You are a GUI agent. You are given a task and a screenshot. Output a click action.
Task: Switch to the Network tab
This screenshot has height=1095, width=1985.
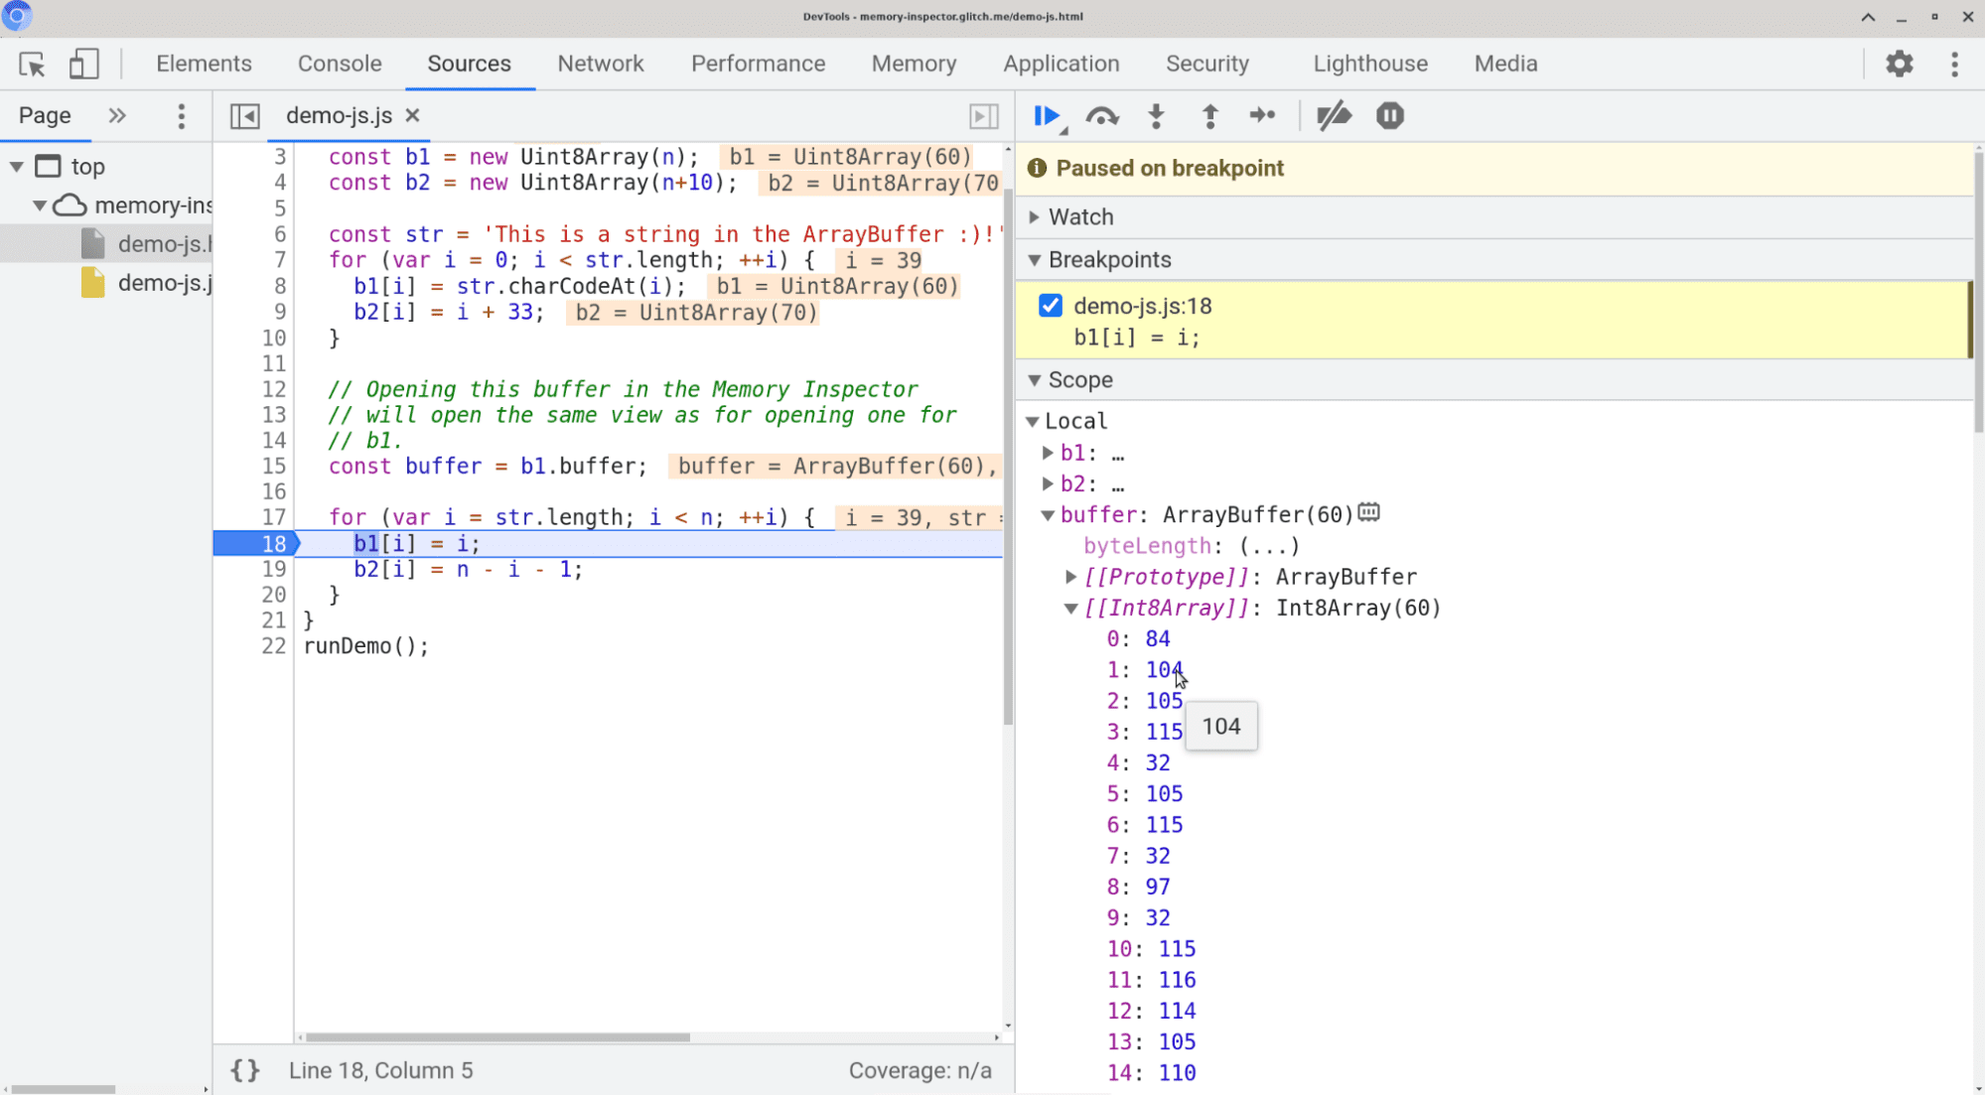(600, 64)
